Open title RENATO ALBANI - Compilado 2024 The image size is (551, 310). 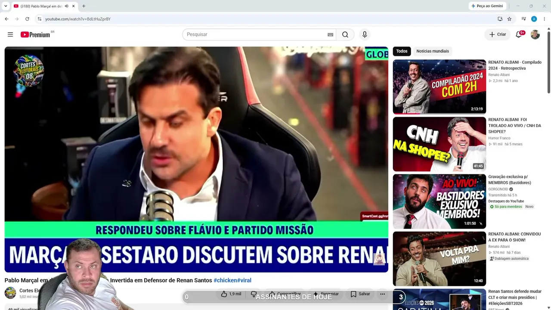(515, 65)
